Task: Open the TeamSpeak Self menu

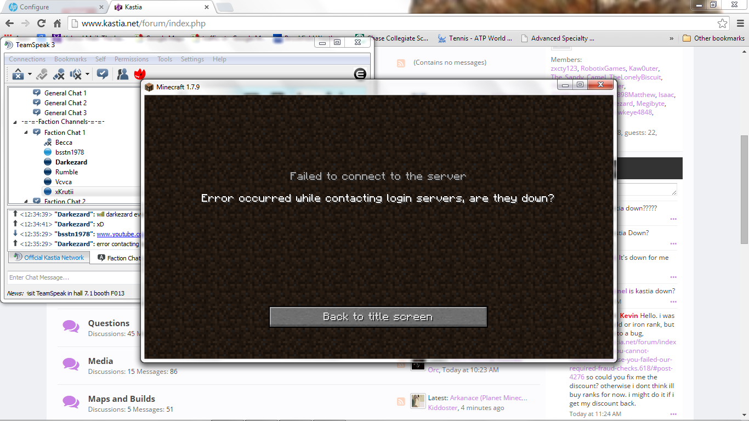Action: (100, 59)
